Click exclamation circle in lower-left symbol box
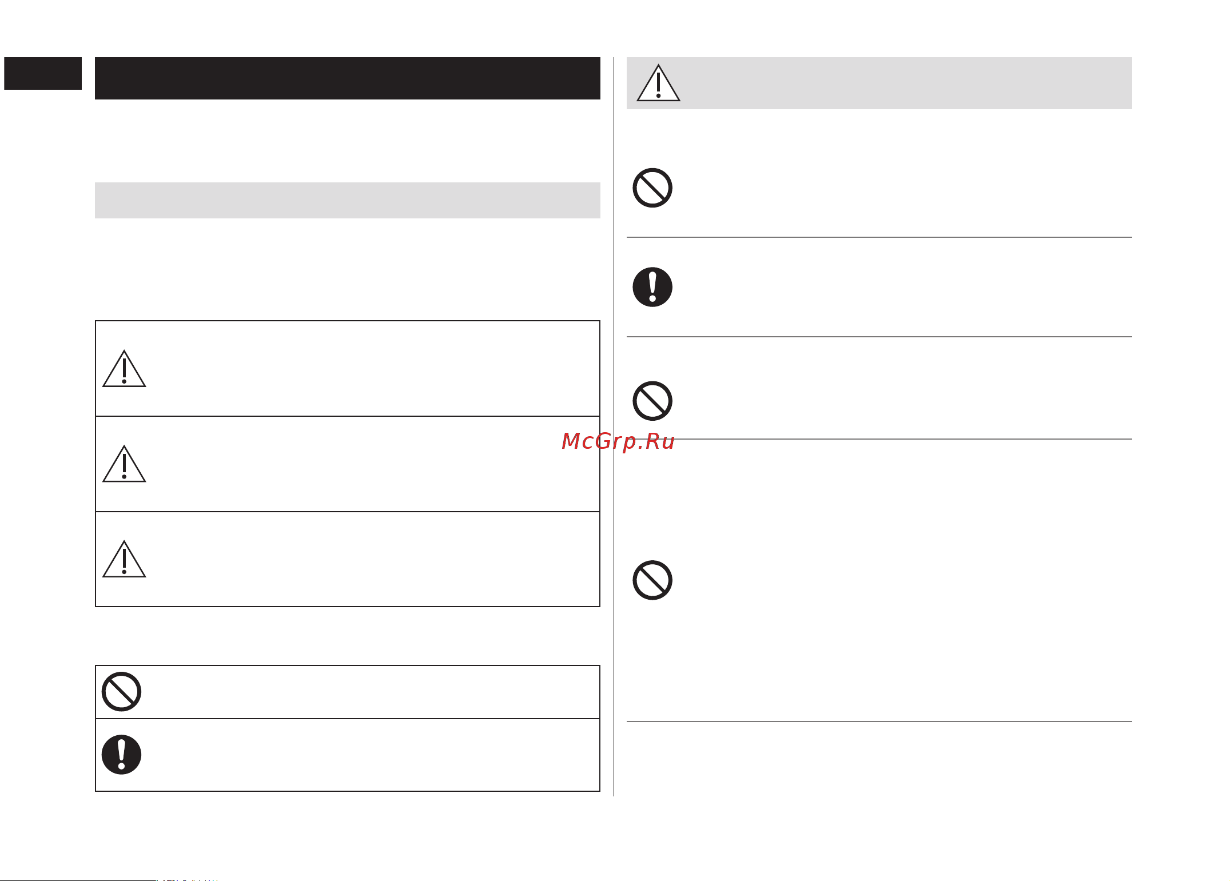Screen dimensions: 1230x881 121,755
